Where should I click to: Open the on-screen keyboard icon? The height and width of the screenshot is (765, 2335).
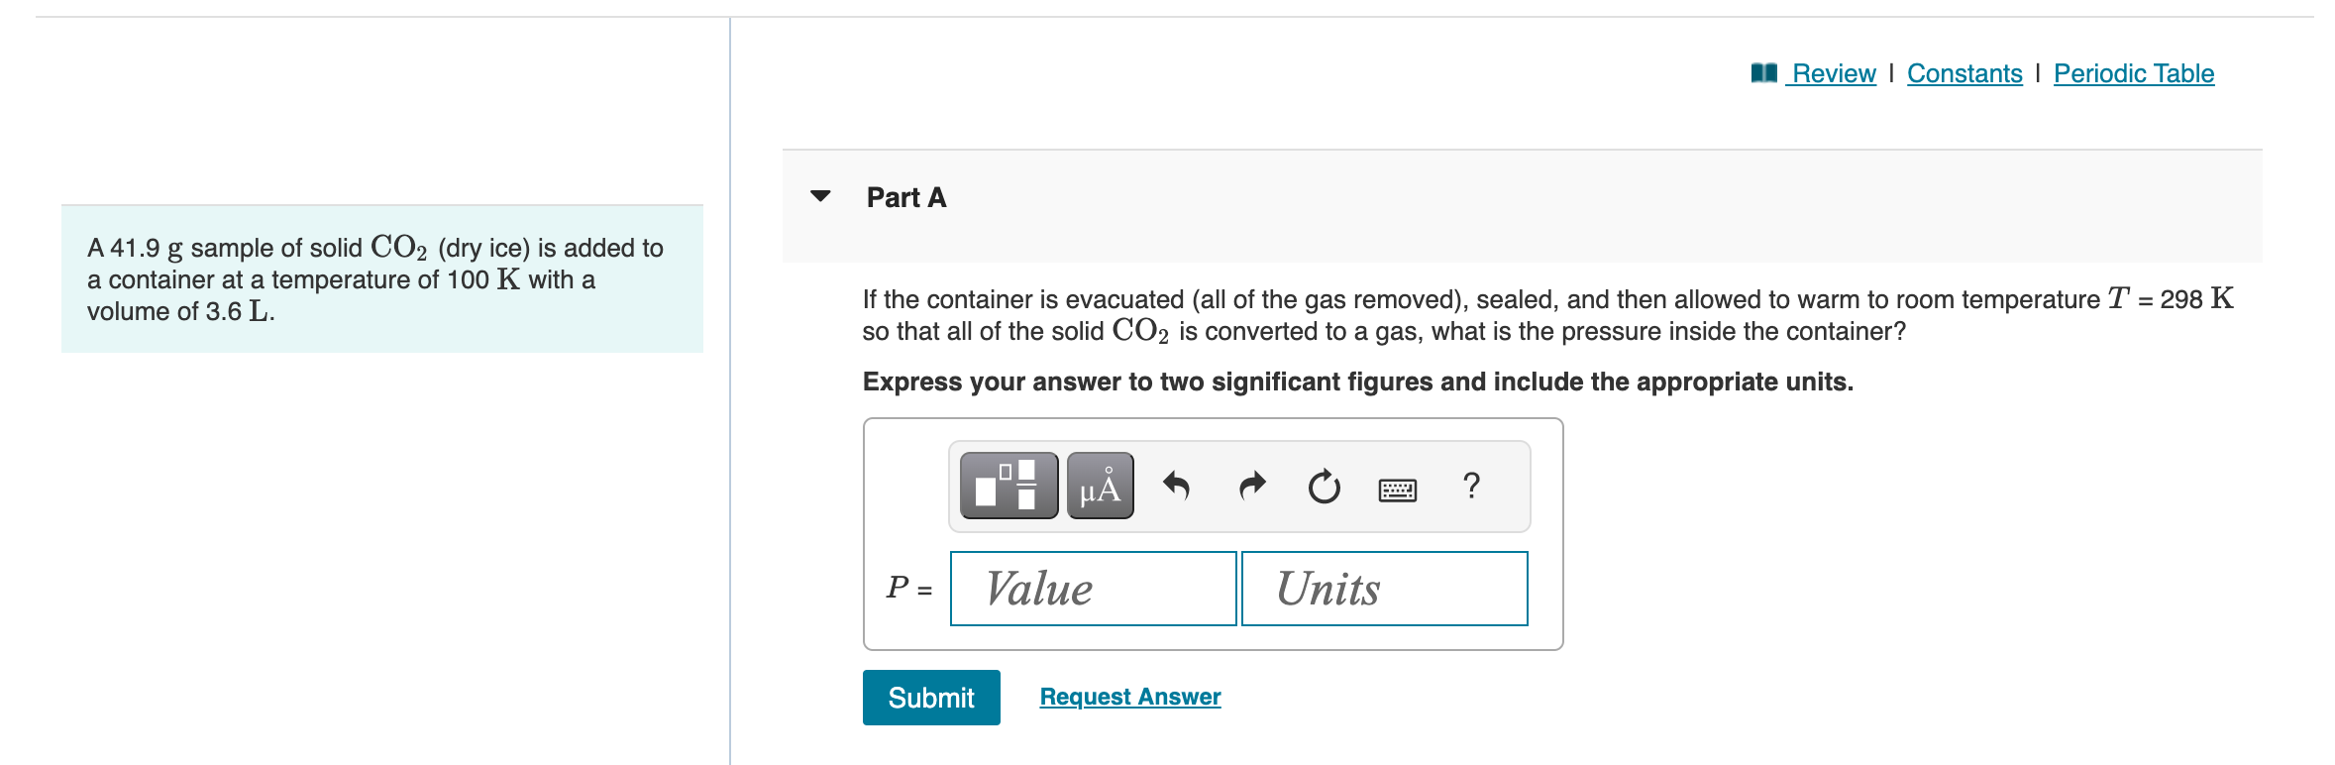click(1398, 489)
